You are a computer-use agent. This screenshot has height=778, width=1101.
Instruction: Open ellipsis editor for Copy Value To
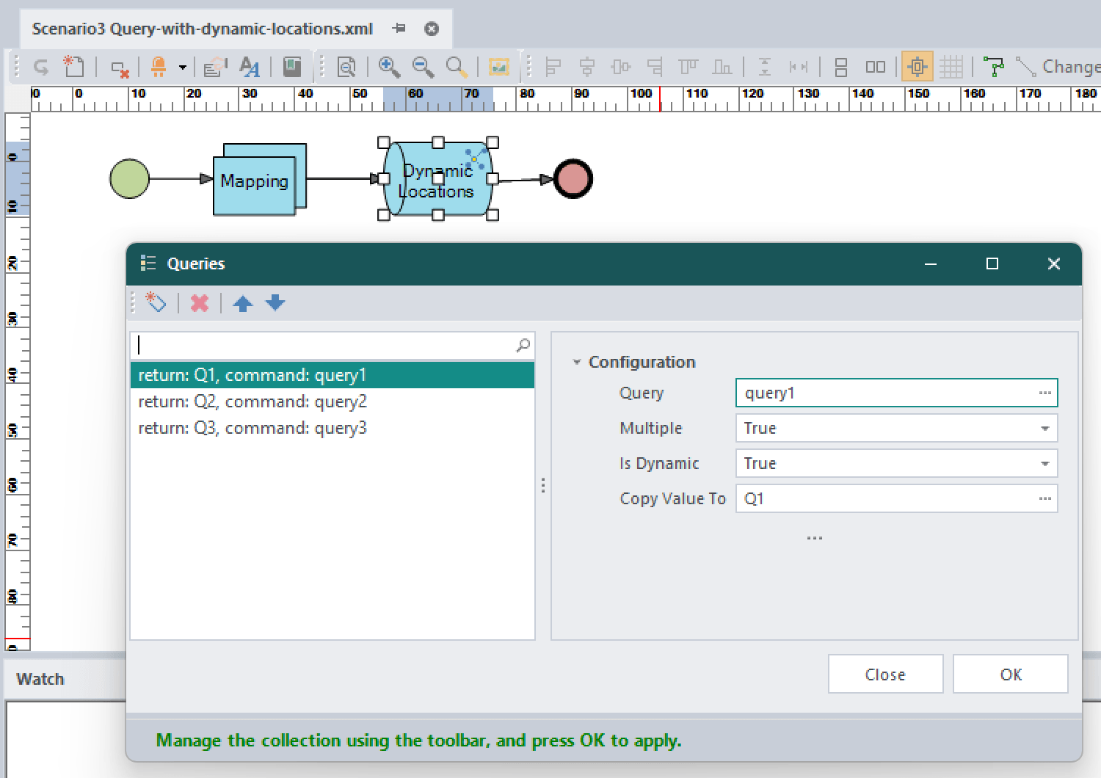click(1045, 498)
